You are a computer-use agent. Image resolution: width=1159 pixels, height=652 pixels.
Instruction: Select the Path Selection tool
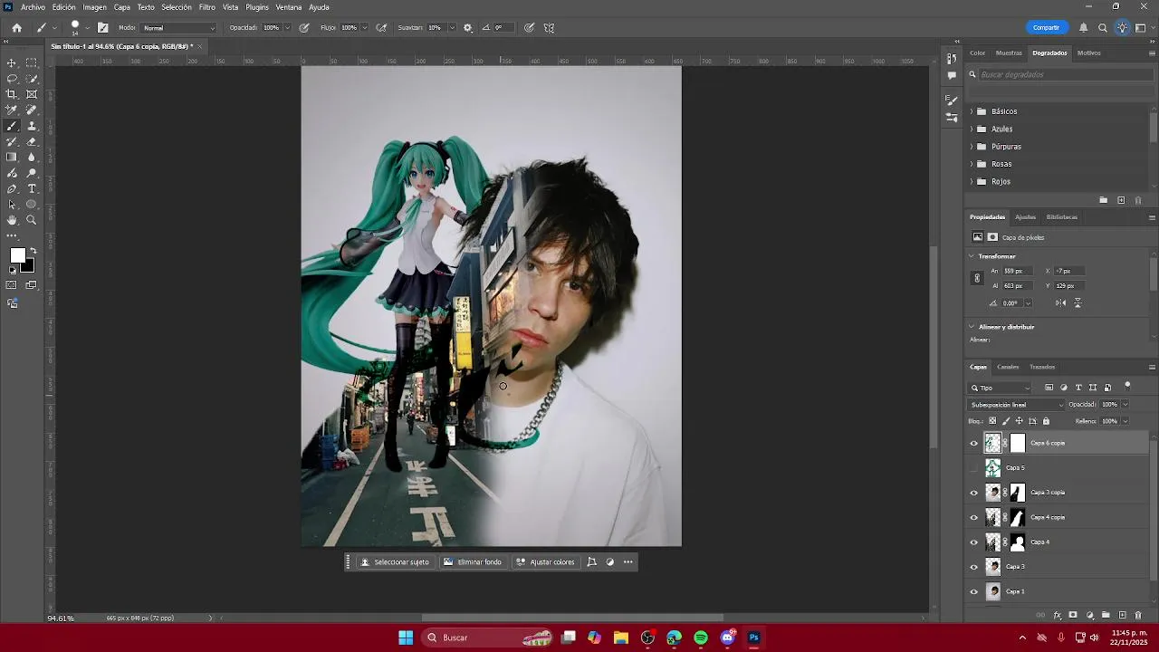[x=12, y=204]
